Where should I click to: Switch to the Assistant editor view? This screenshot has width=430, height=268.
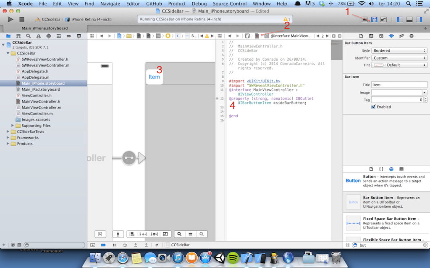pyautogui.click(x=374, y=20)
